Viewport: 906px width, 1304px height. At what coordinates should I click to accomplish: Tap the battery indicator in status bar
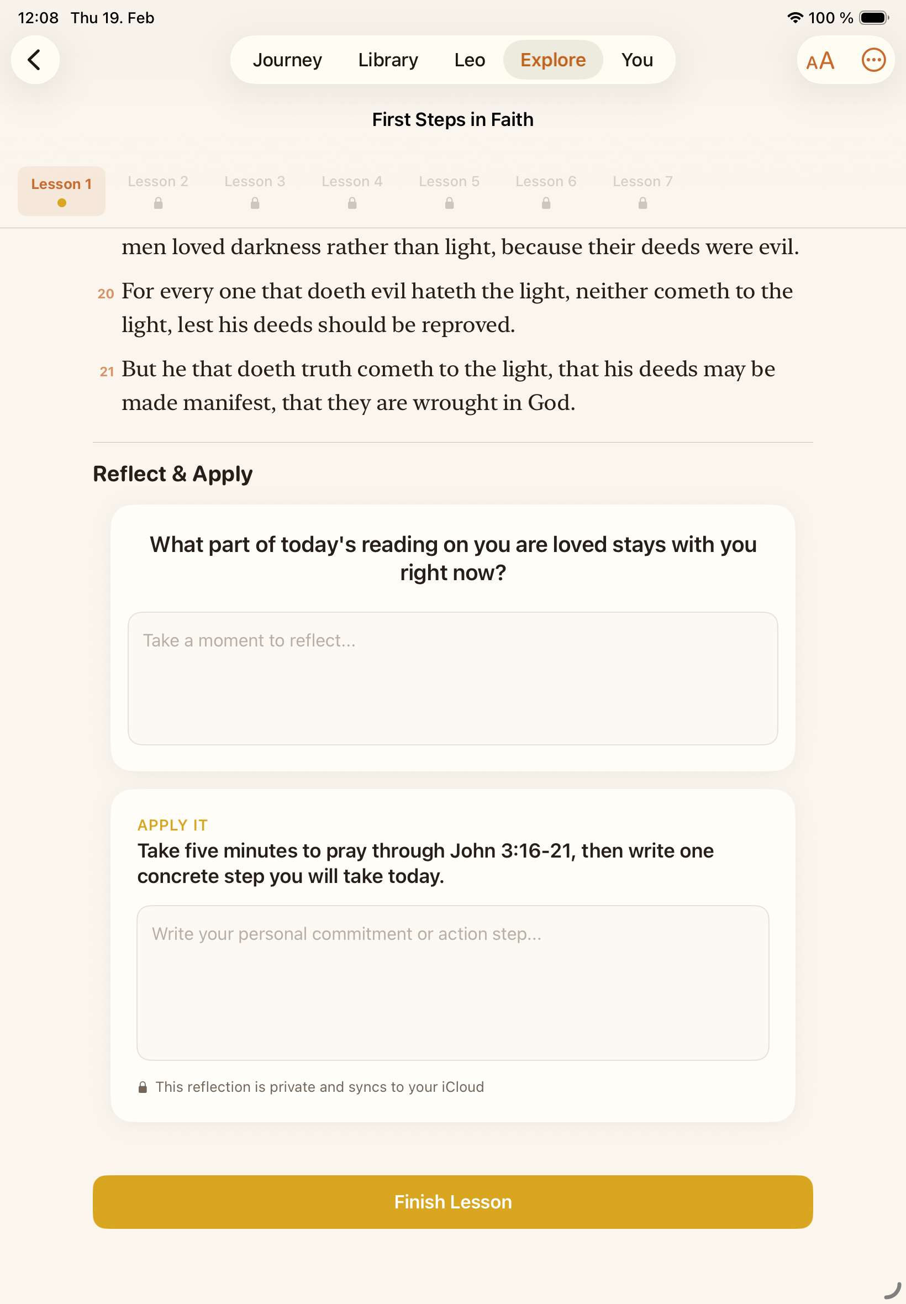point(874,18)
